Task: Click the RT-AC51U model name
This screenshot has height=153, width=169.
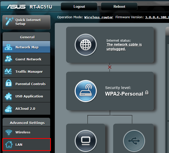Action: tap(41, 7)
